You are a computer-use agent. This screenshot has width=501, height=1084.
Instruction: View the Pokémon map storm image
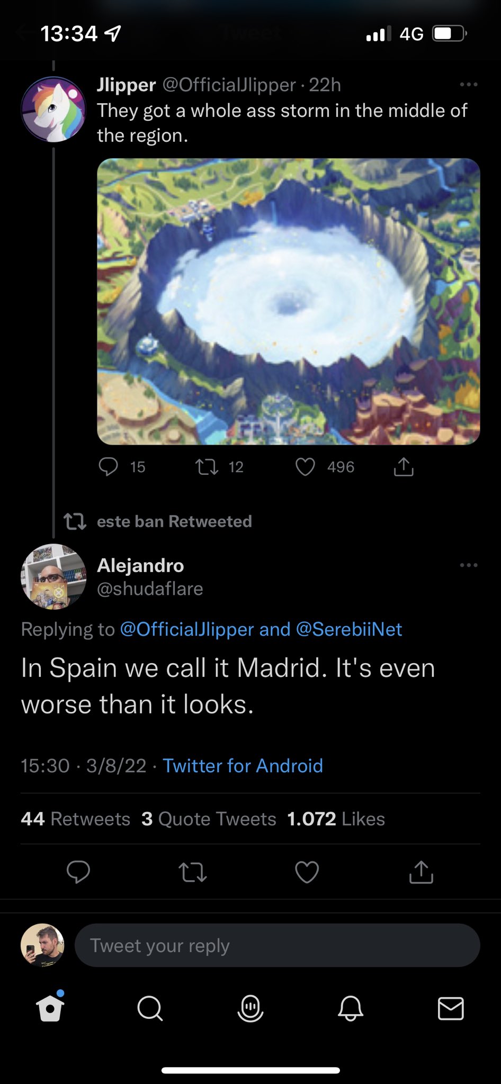(x=289, y=301)
